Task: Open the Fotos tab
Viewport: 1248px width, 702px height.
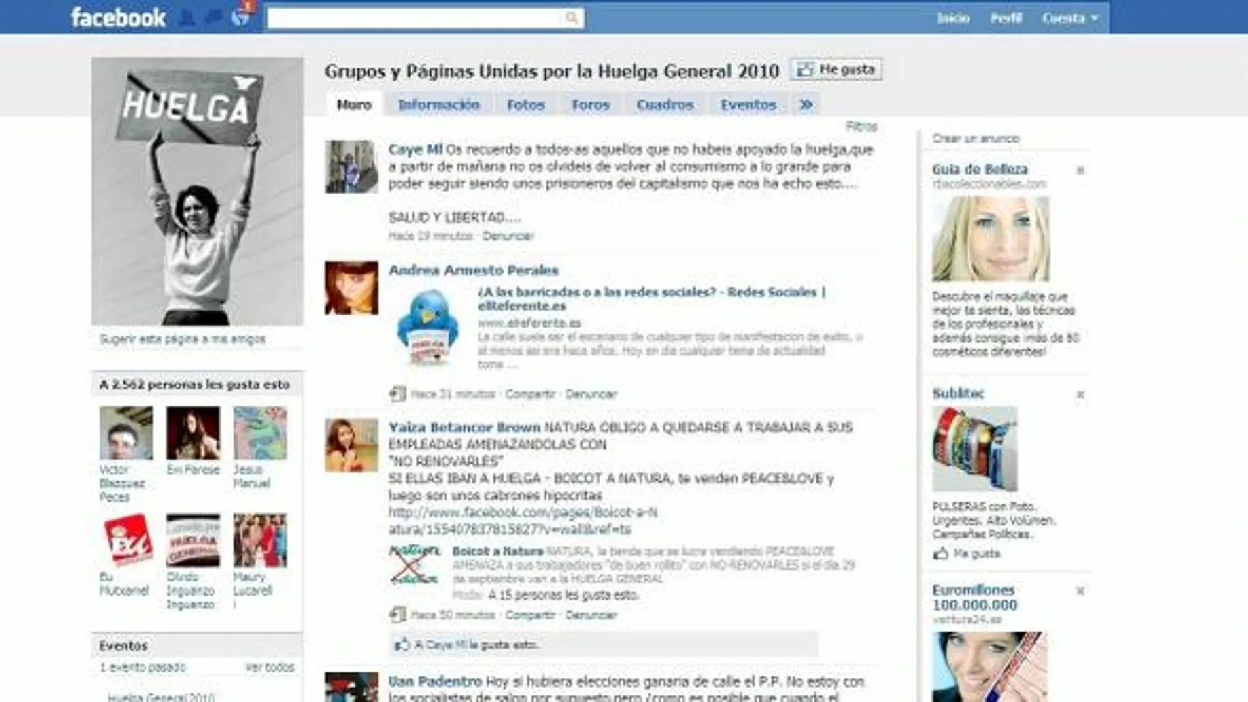Action: coord(525,104)
